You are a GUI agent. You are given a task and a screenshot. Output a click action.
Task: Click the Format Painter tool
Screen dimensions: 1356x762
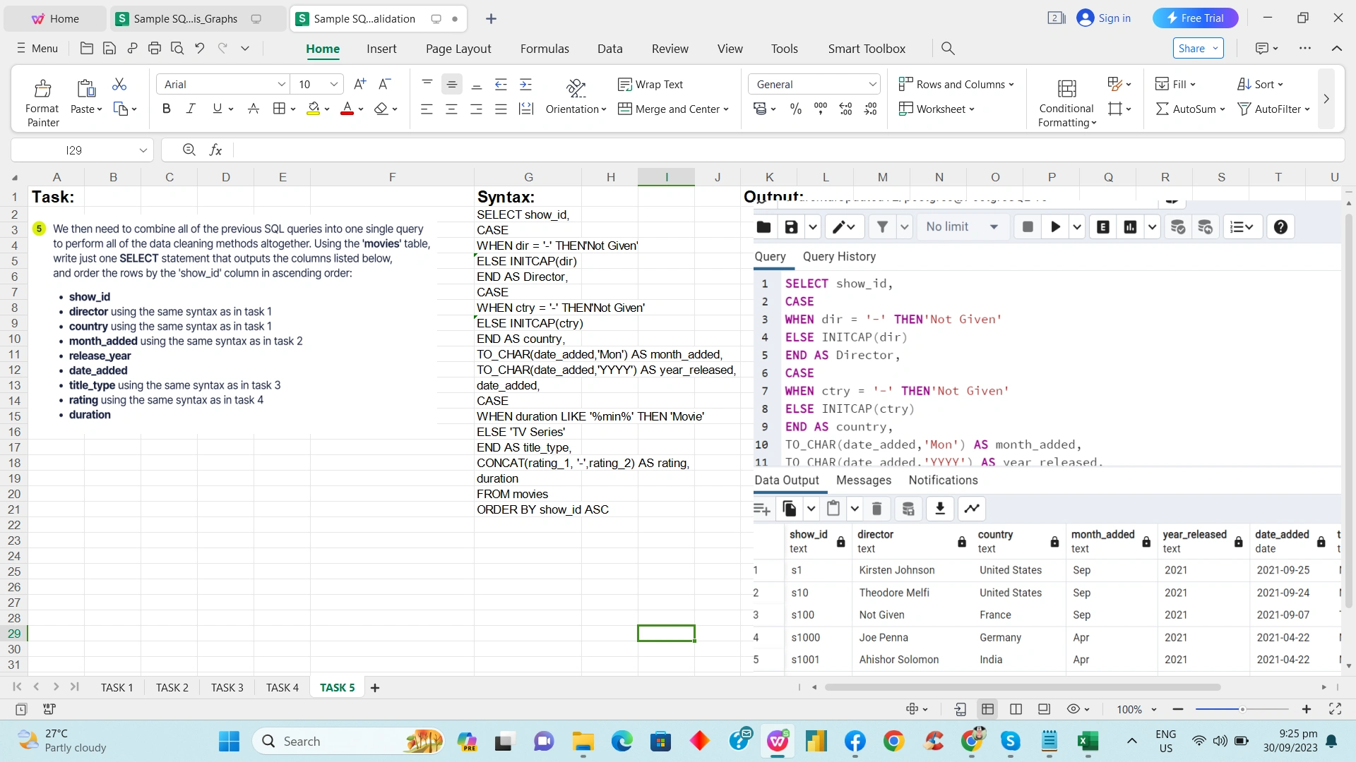click(42, 99)
